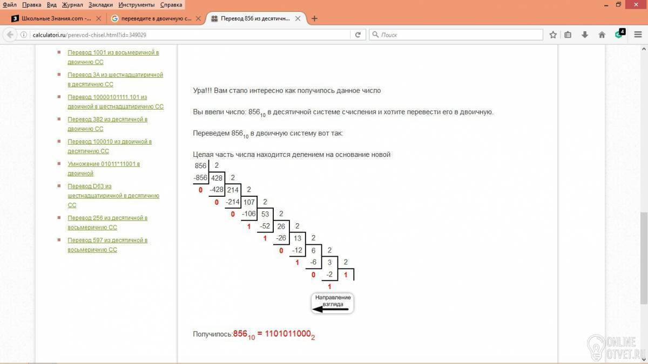Open a new tab with the plus button

[315, 18]
